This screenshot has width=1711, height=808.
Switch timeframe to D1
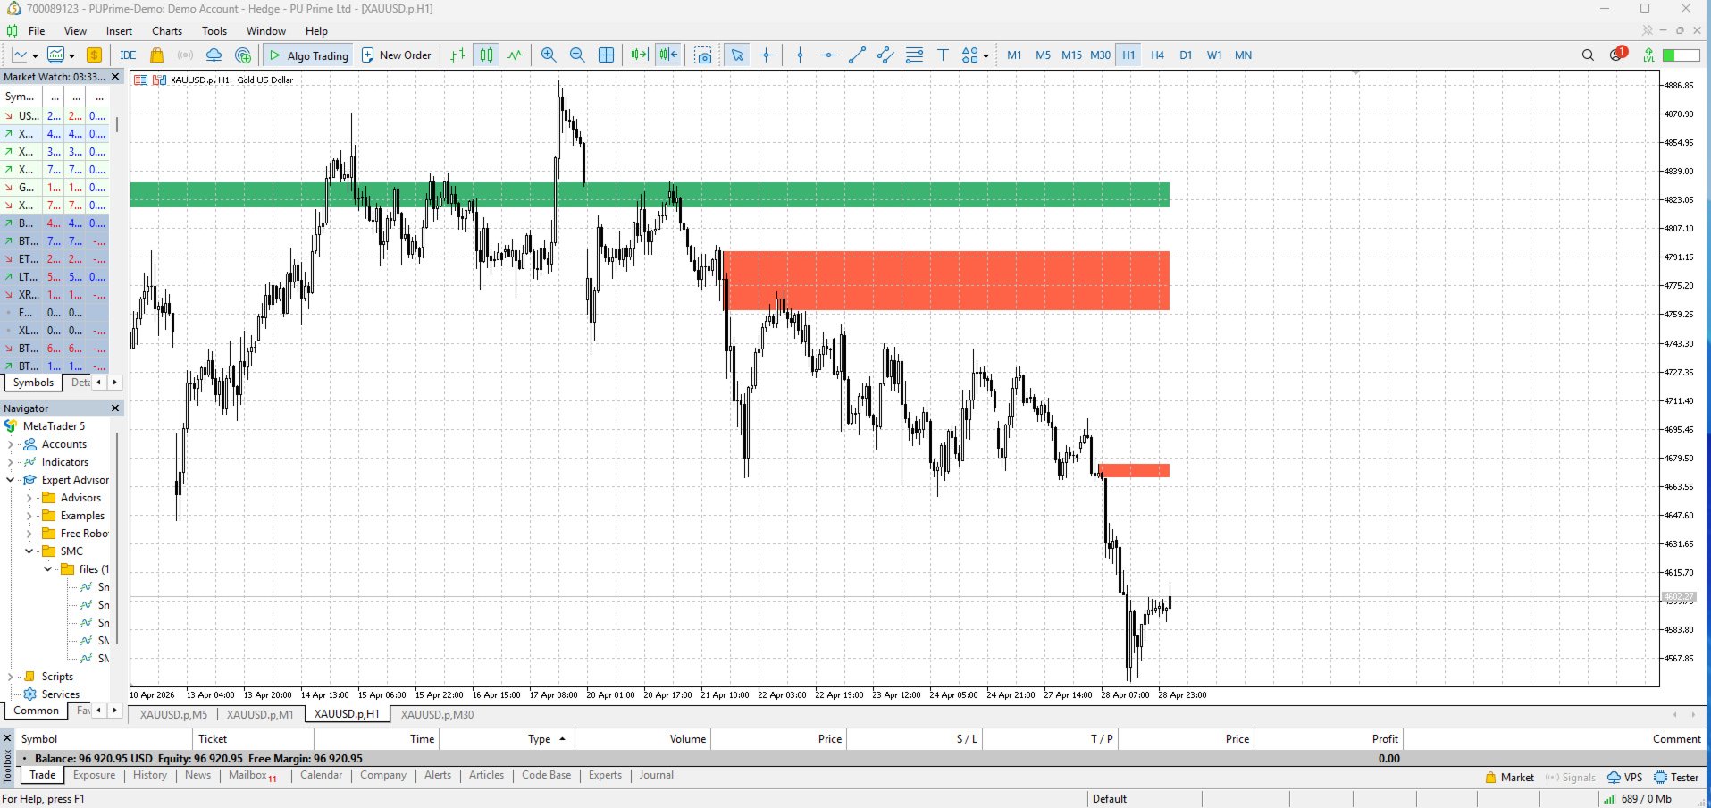[x=1186, y=55]
